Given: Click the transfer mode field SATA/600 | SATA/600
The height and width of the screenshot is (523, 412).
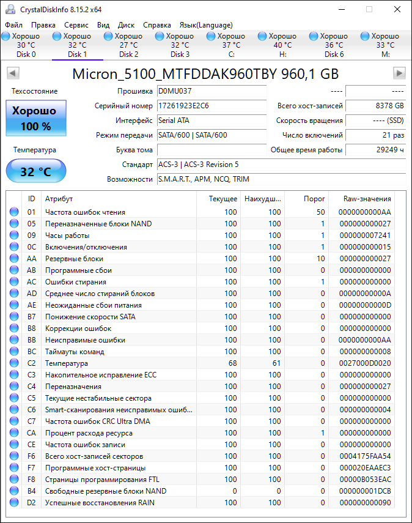Looking at the screenshot, I should click(212, 135).
